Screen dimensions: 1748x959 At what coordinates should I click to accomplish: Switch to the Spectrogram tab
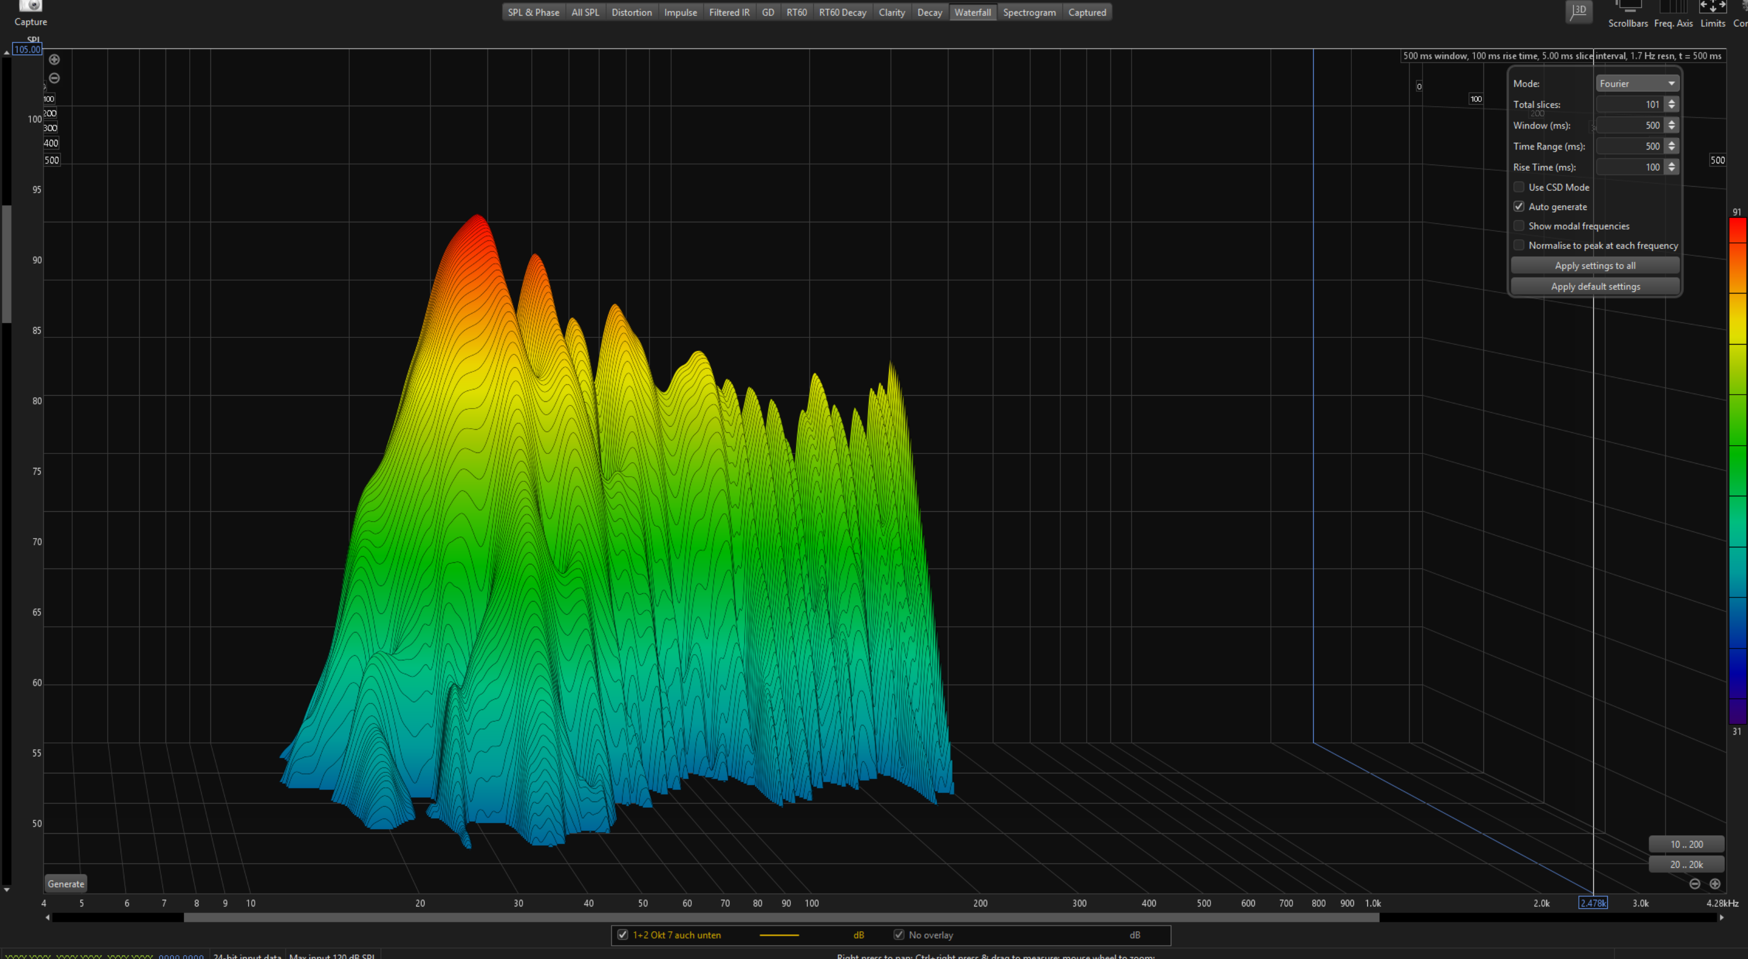(x=1028, y=12)
